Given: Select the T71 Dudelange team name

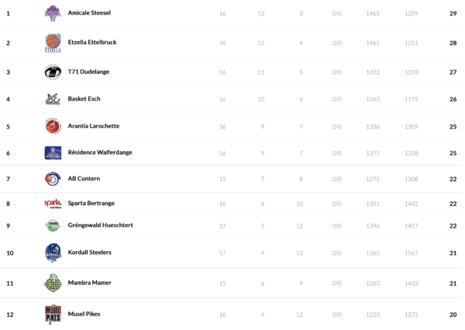Looking at the screenshot, I should (88, 72).
